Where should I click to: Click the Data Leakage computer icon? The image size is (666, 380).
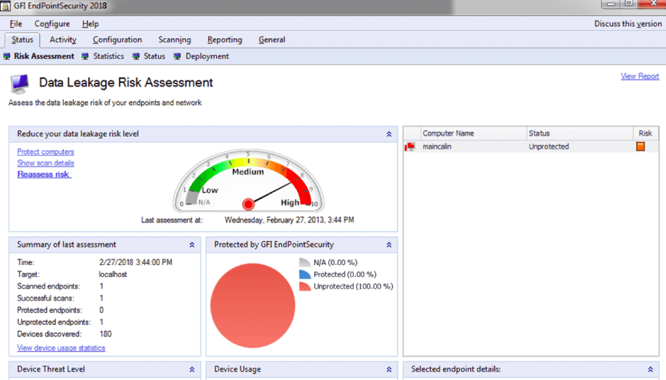(20, 84)
